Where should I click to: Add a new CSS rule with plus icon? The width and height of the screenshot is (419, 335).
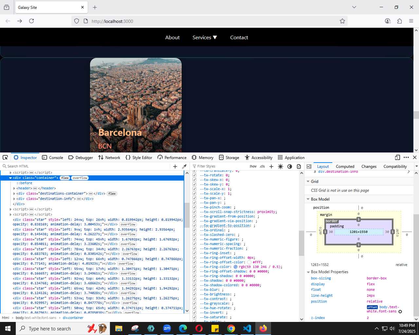271,166
